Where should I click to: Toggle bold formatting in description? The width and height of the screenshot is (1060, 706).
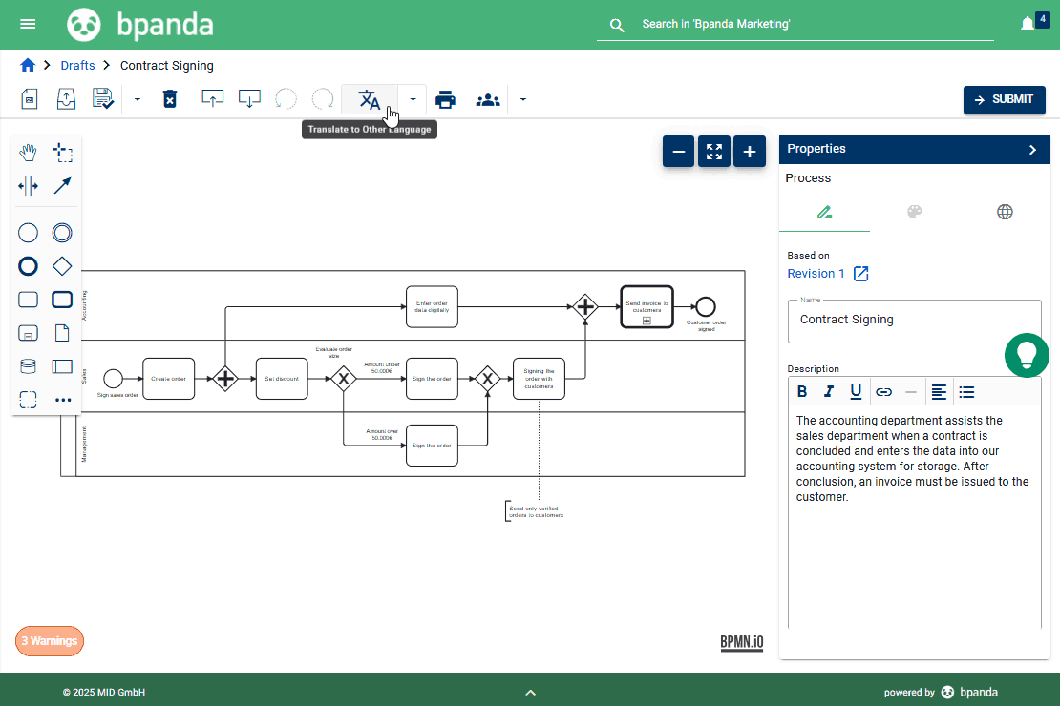[x=802, y=391]
